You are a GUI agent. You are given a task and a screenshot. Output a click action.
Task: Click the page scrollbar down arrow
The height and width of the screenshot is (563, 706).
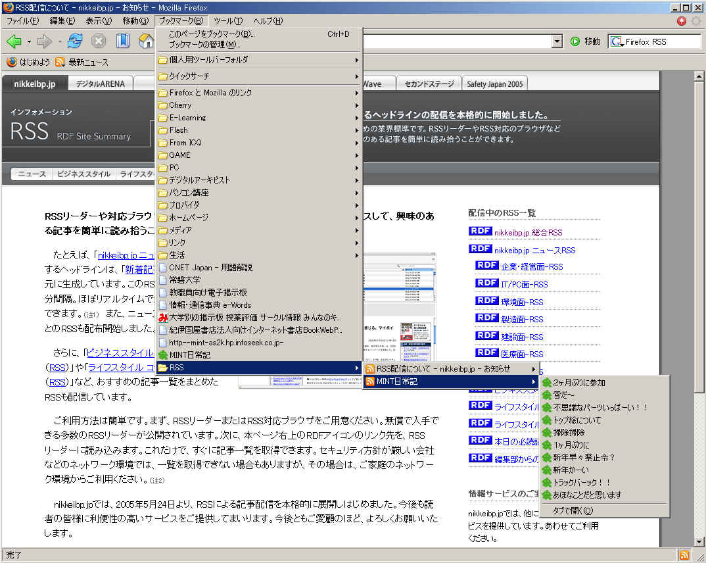699,542
